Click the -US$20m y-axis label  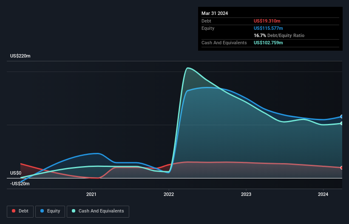[20, 184]
